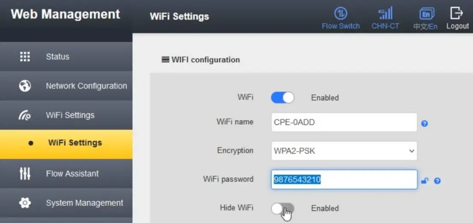
Task: Click the WiFi password input field
Action: click(344, 179)
